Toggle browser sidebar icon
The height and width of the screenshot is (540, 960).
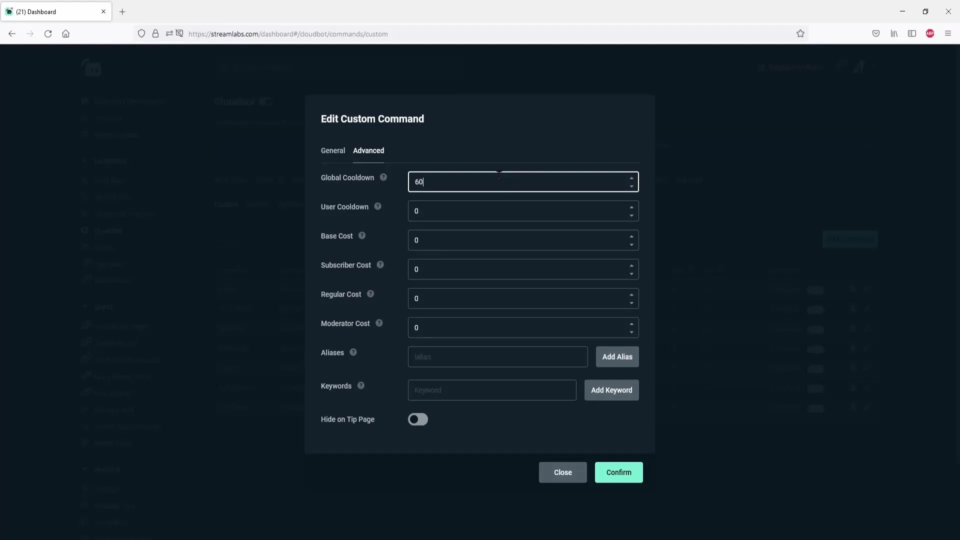tap(912, 33)
